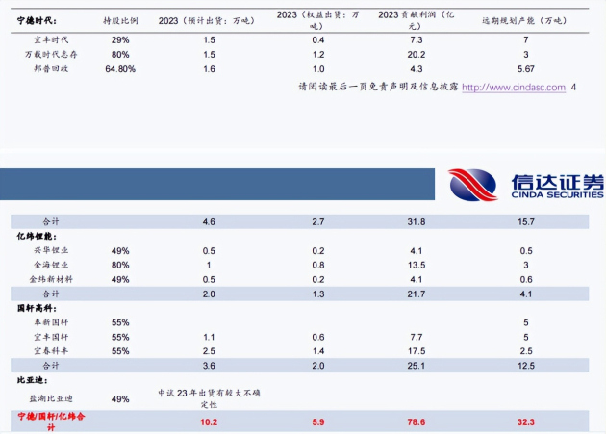Select the 信达证券 brand name text
The height and width of the screenshot is (434, 606).
[x=558, y=182]
